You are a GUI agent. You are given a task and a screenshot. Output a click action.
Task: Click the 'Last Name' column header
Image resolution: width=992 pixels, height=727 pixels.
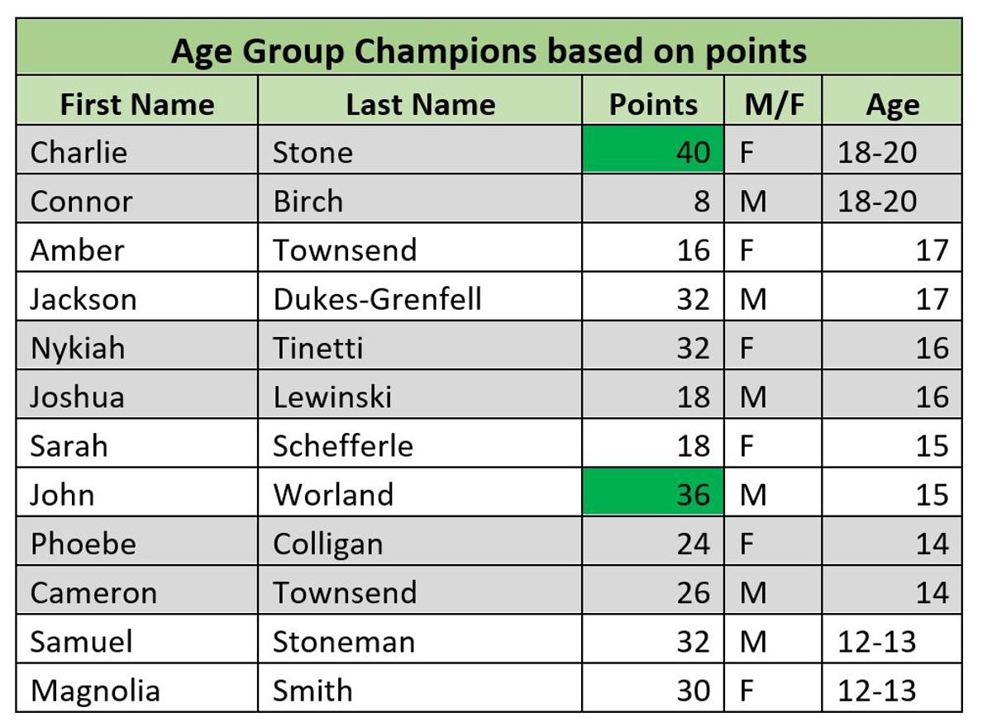(x=420, y=103)
